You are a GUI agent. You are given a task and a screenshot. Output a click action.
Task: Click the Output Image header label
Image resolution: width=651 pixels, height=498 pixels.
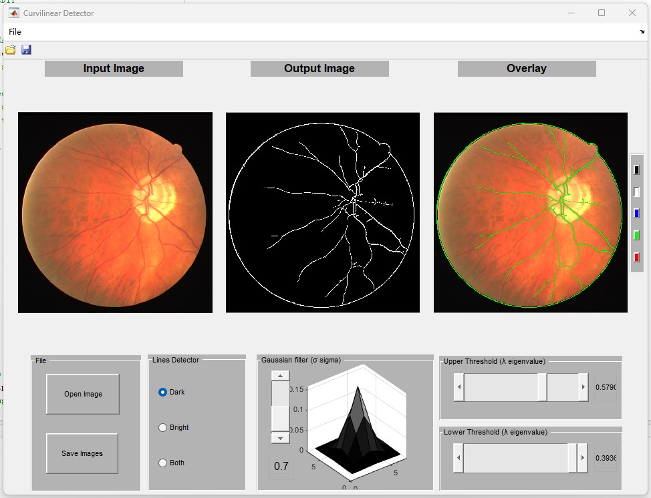[319, 68]
